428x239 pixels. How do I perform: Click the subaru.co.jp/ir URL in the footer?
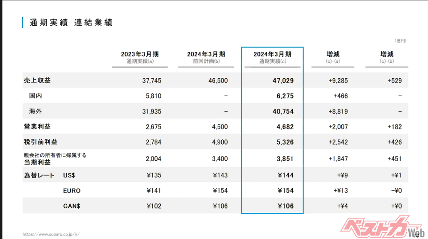click(x=51, y=234)
